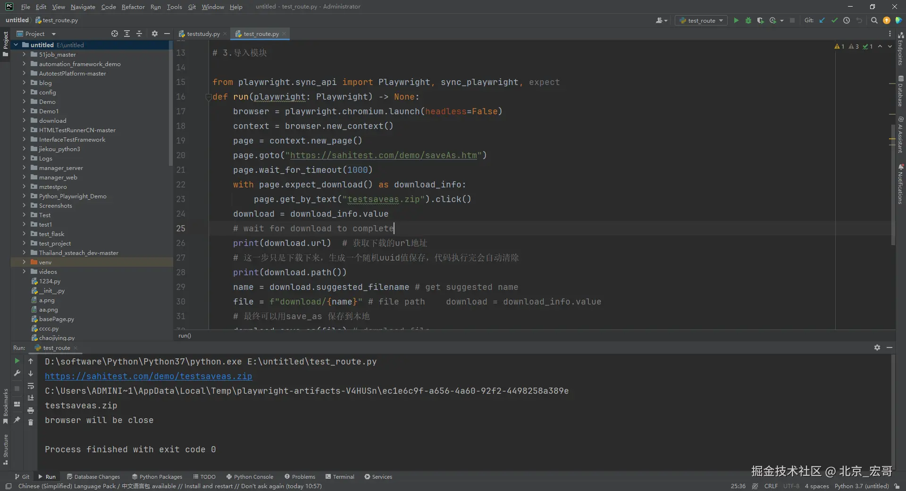This screenshot has width=906, height=491.
Task: Open the Terminal tool window
Action: click(340, 477)
